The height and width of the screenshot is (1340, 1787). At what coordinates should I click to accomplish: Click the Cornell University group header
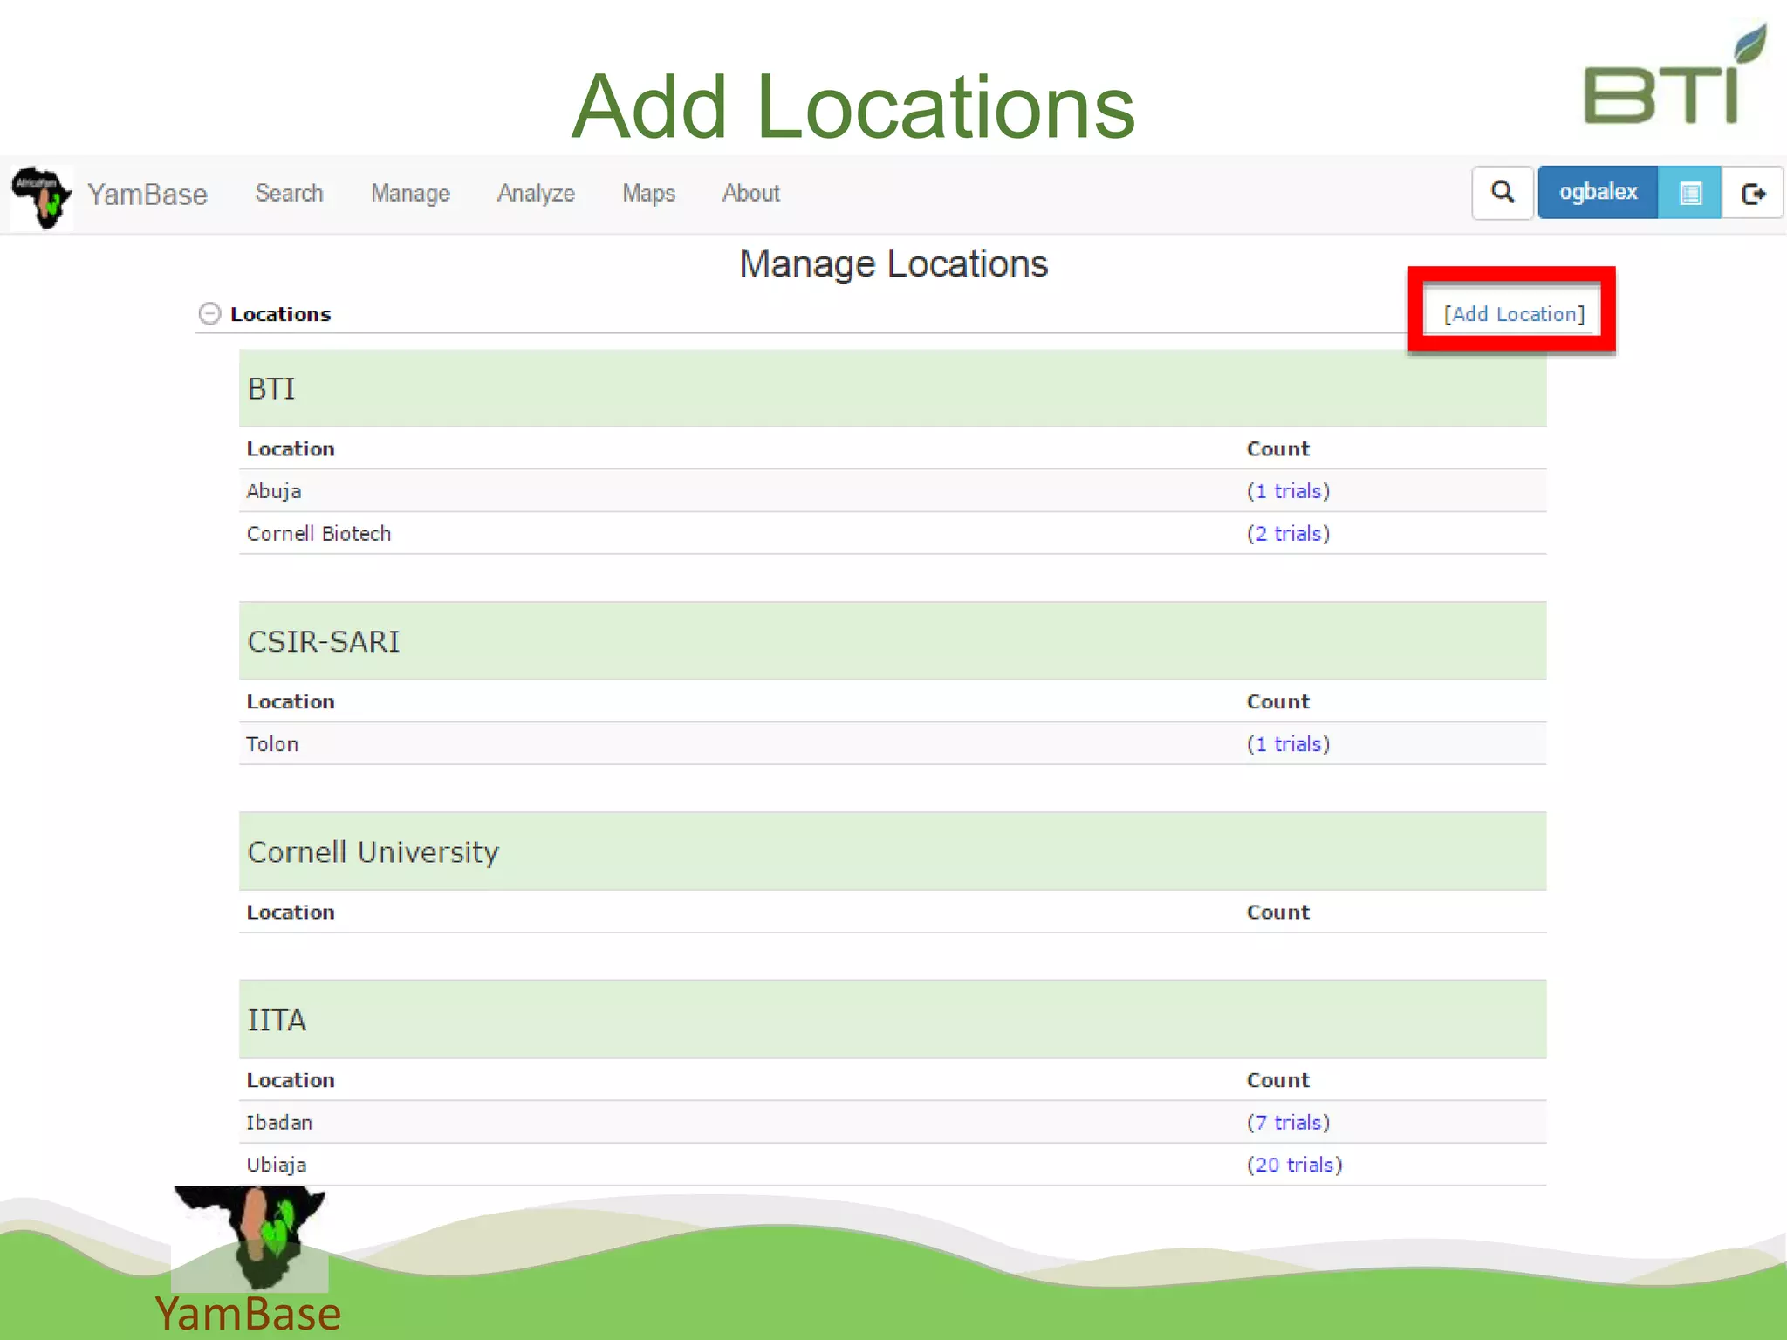893,851
